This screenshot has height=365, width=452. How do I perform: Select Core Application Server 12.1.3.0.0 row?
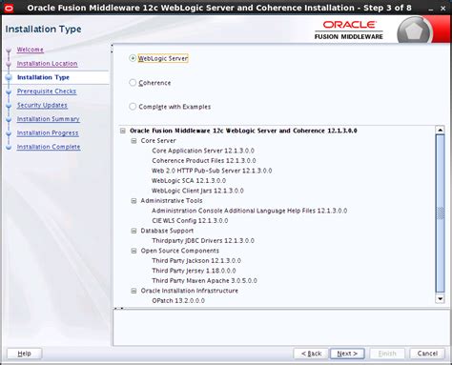click(203, 151)
